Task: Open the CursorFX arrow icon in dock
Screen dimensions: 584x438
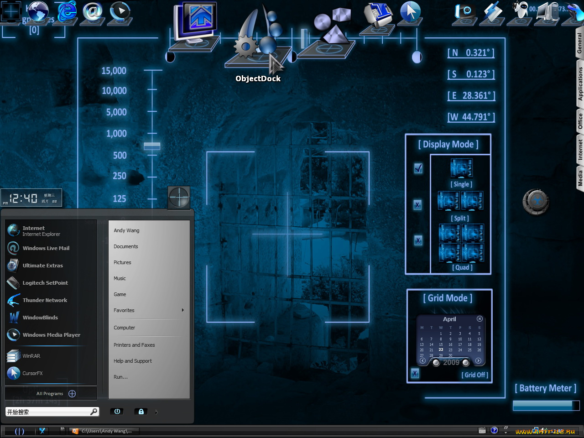Action: point(410,12)
